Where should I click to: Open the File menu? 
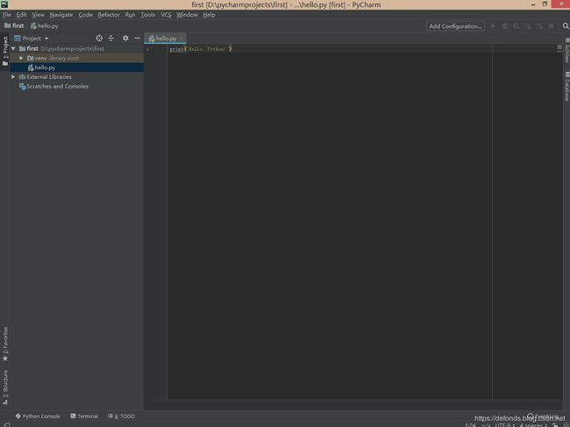pos(7,15)
